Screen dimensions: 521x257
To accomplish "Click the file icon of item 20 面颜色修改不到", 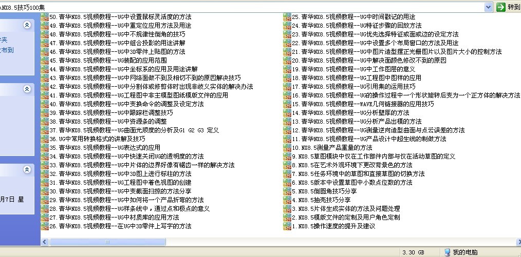I will (x=287, y=61).
